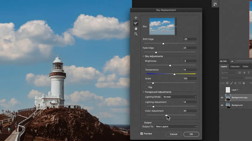Screen dimensions: 252x141
Task: Click the lock transparent pixels icon
Action: (x=227, y=83)
